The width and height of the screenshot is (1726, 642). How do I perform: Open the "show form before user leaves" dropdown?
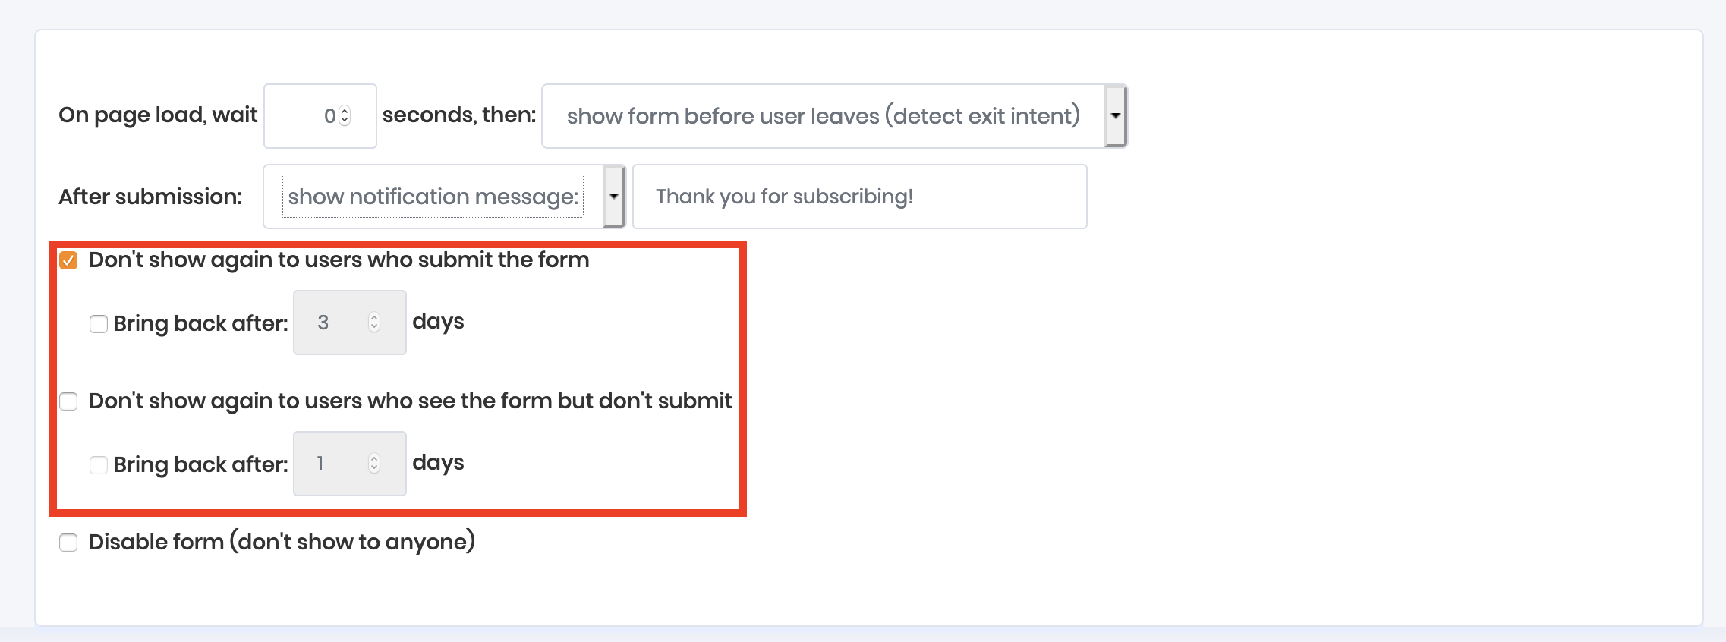point(823,116)
